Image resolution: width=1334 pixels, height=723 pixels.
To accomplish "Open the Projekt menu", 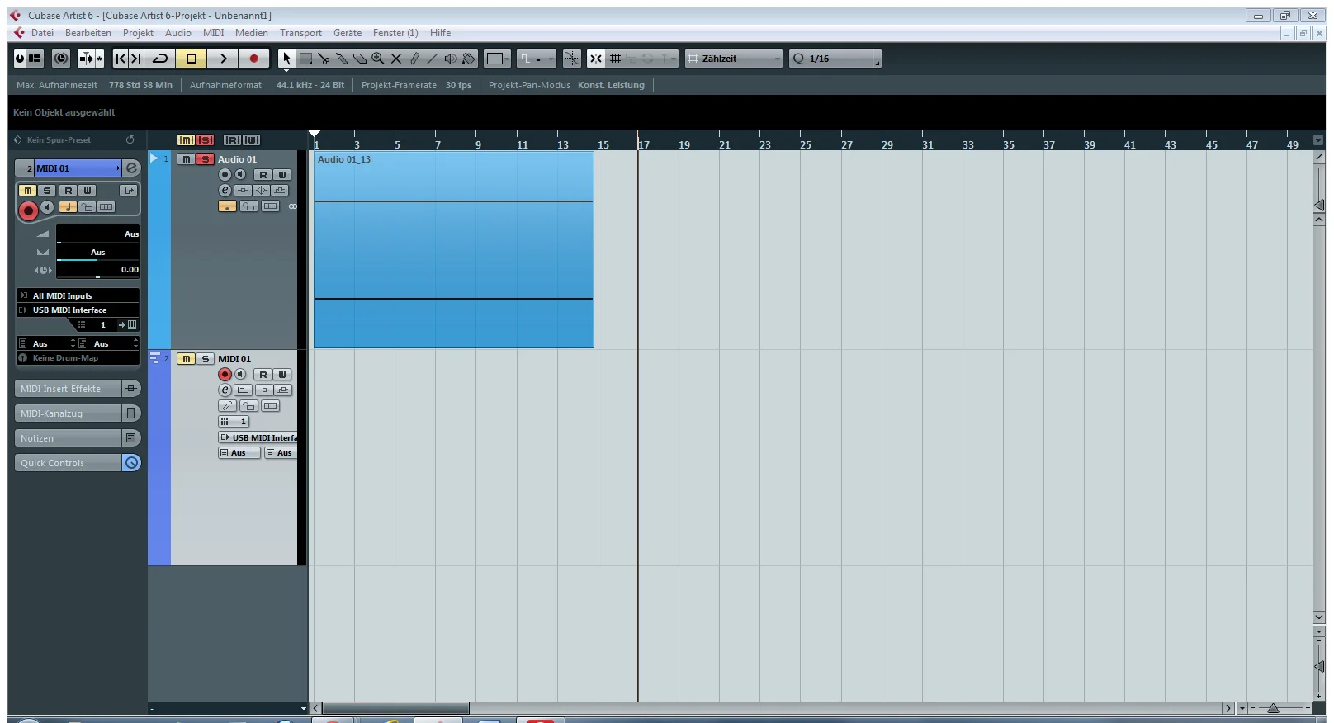I will point(138,33).
